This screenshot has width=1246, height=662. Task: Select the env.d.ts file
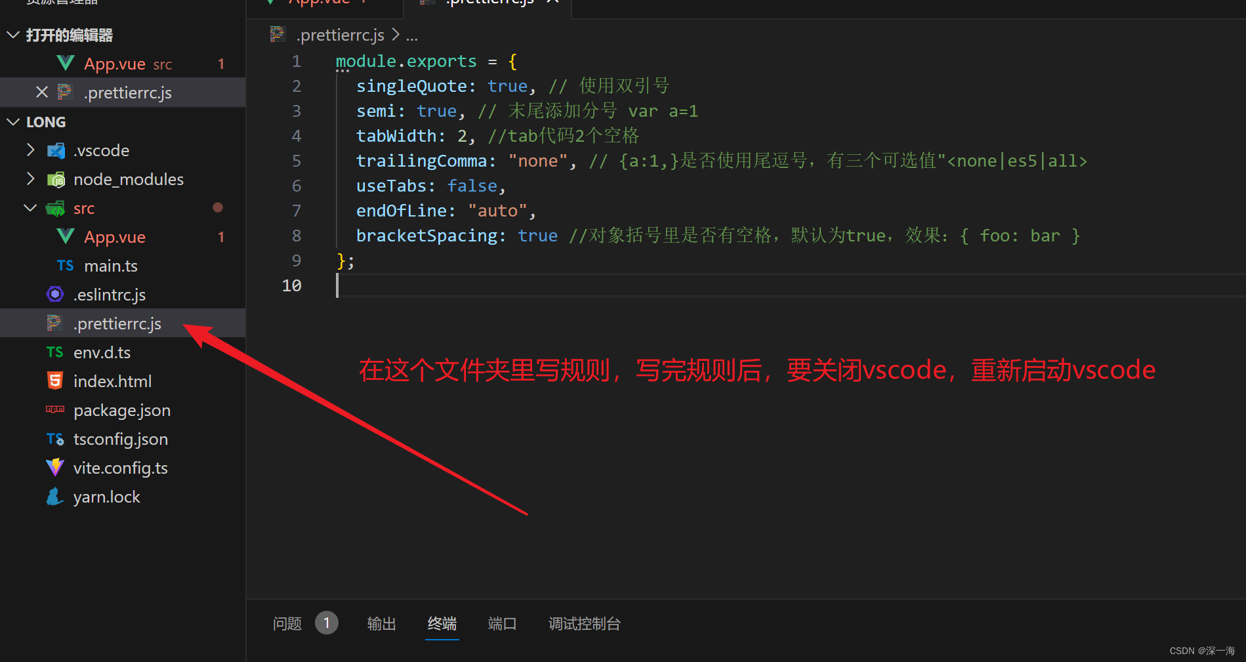(x=102, y=352)
